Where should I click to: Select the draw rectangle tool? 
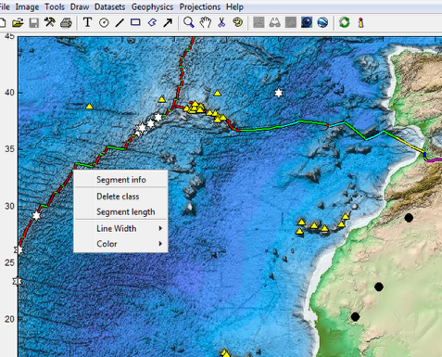coord(135,22)
